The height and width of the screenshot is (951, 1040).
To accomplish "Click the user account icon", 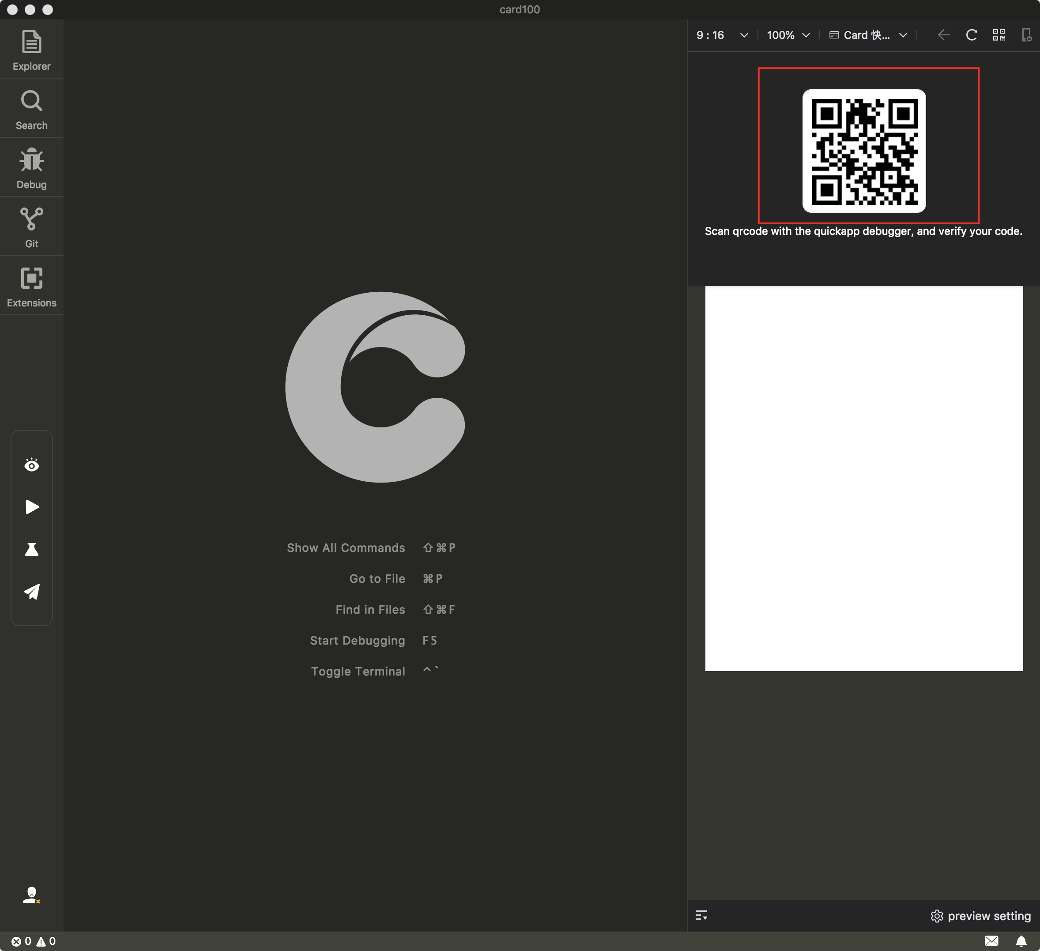I will tap(31, 894).
